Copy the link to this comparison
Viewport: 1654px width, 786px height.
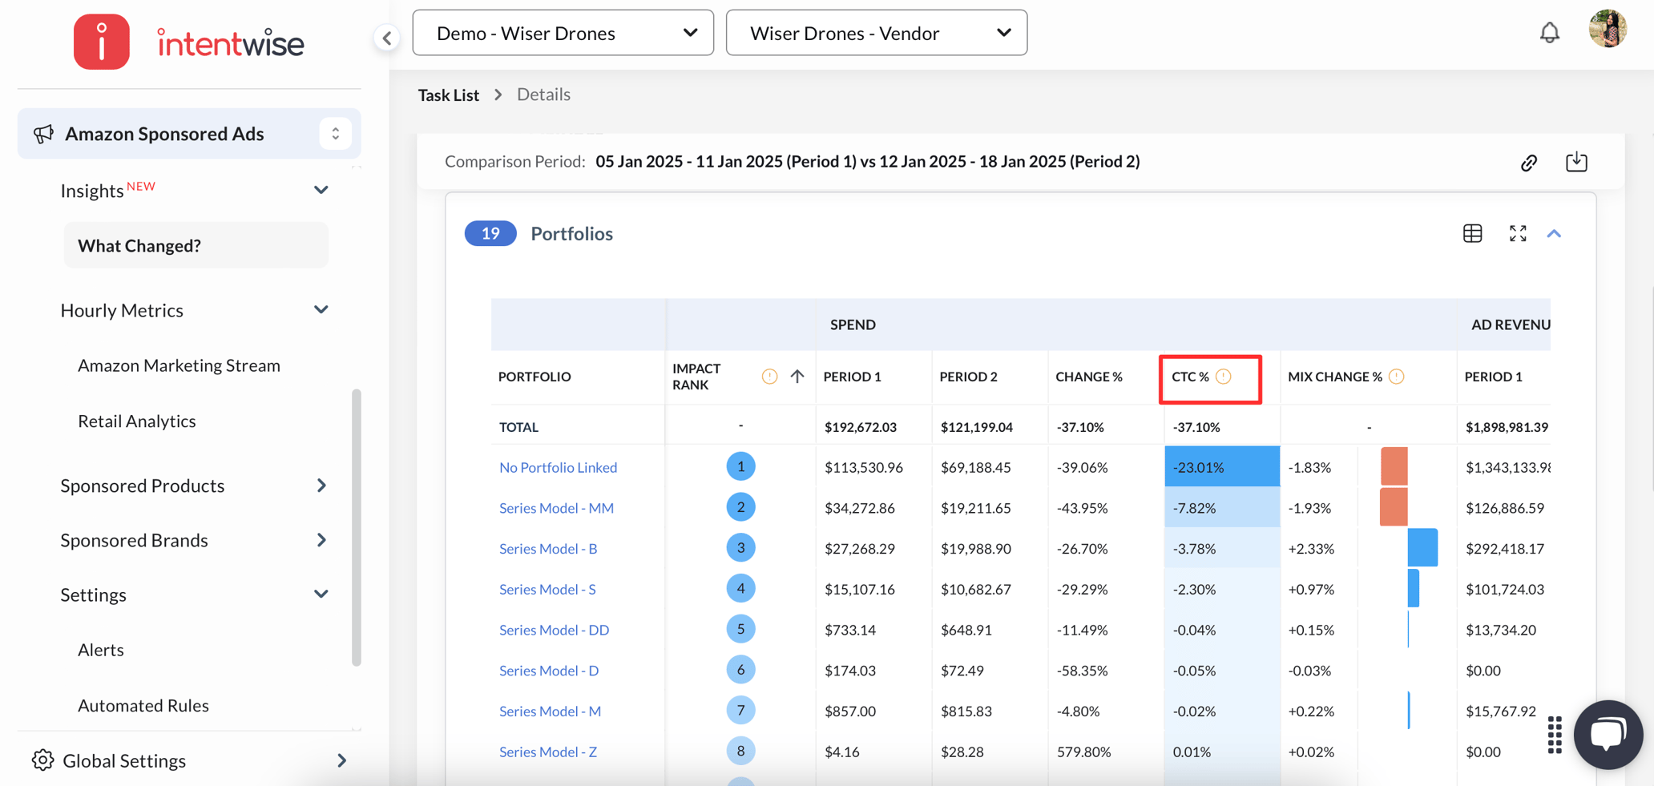pyautogui.click(x=1529, y=163)
